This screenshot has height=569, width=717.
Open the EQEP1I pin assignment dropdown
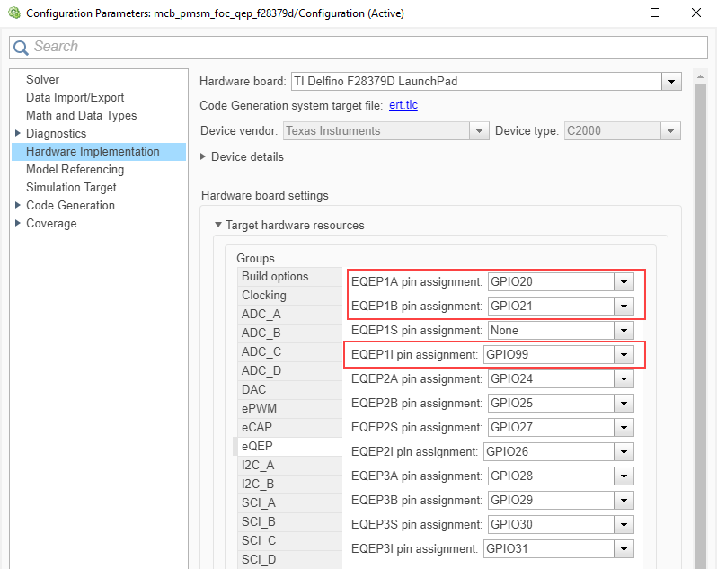click(624, 355)
